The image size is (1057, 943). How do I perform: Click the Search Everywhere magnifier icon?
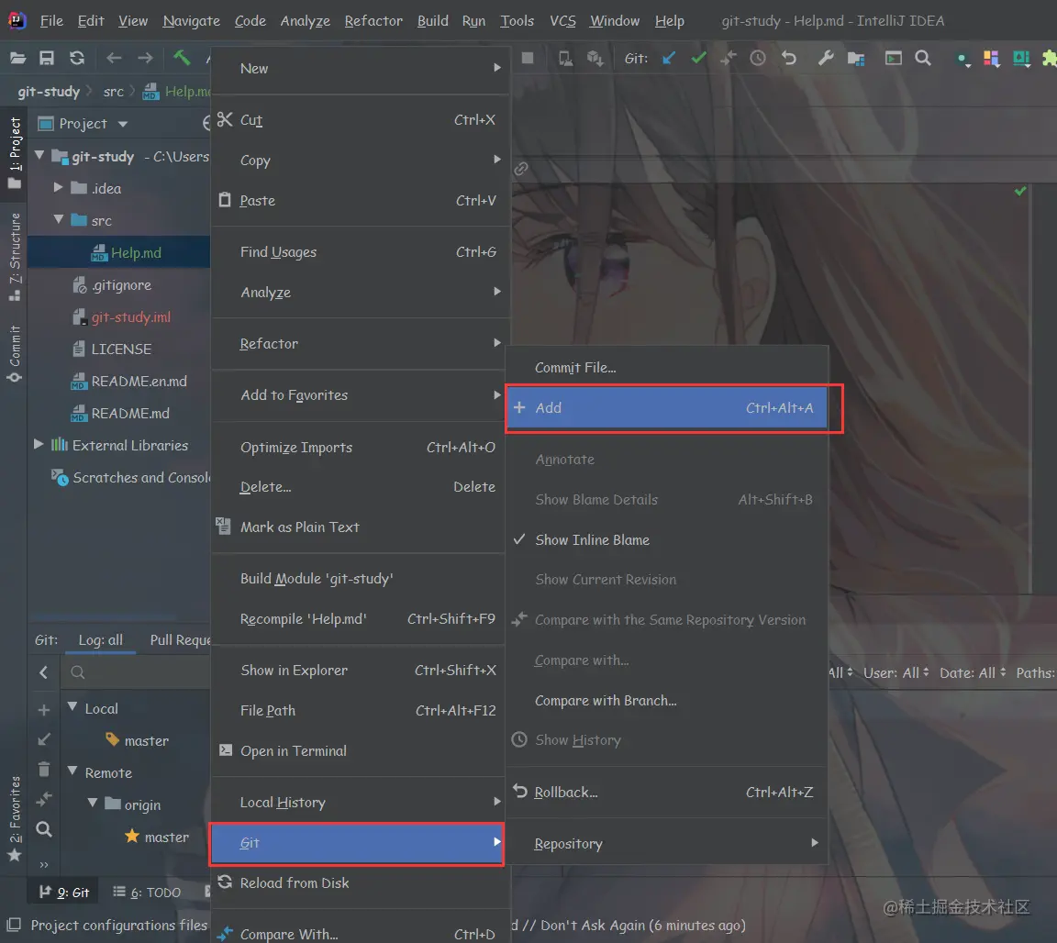pos(923,59)
